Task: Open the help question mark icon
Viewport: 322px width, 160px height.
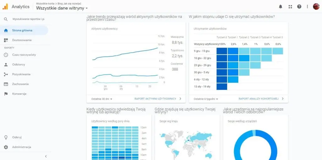Action: click(299, 7)
